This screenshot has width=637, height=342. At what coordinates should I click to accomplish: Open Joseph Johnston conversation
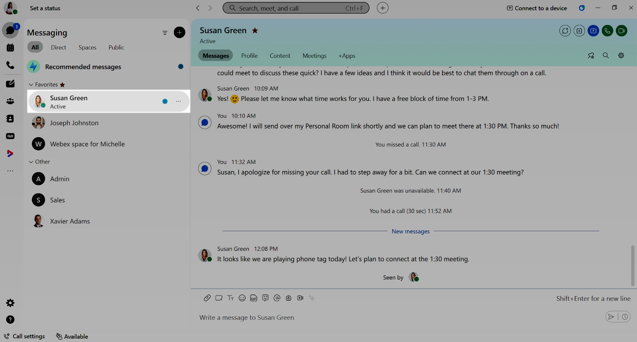pos(108,123)
